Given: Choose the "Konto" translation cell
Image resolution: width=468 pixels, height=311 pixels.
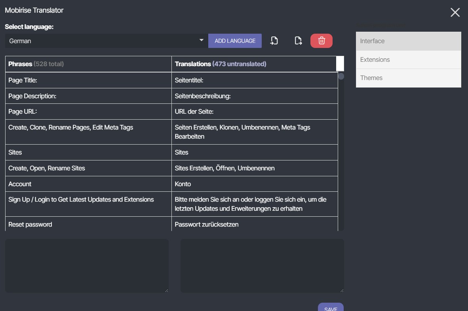Looking at the screenshot, I should pos(255,184).
